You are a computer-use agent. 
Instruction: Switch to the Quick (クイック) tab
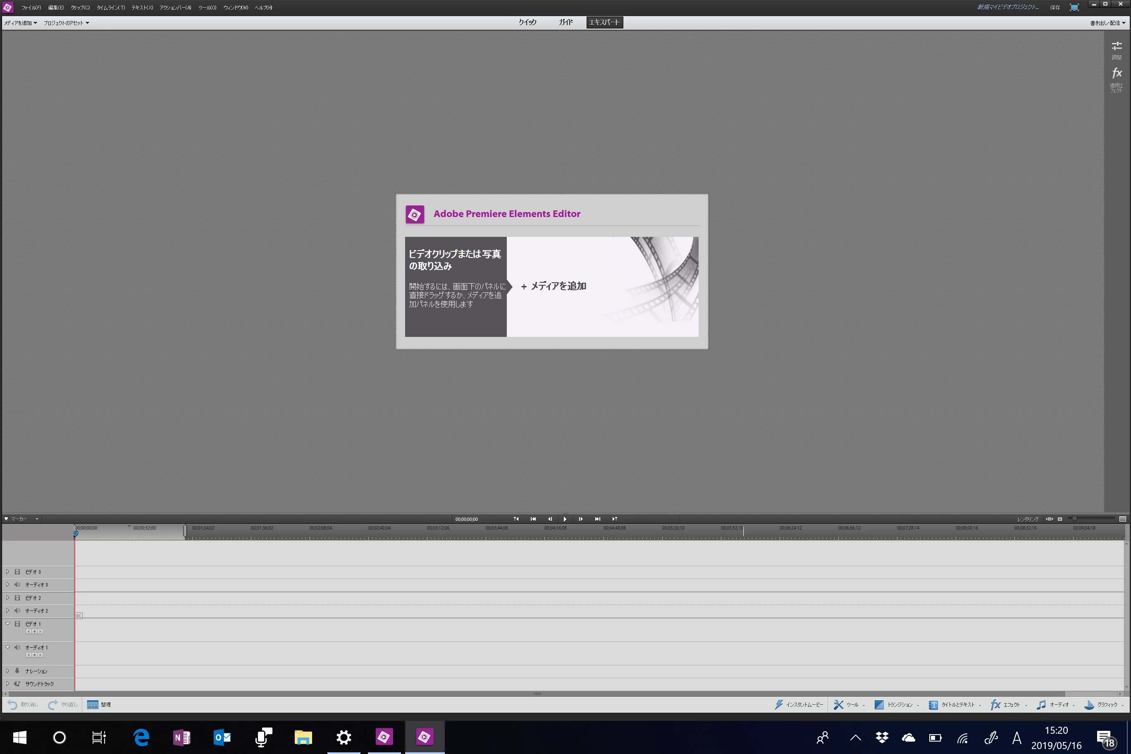527,22
